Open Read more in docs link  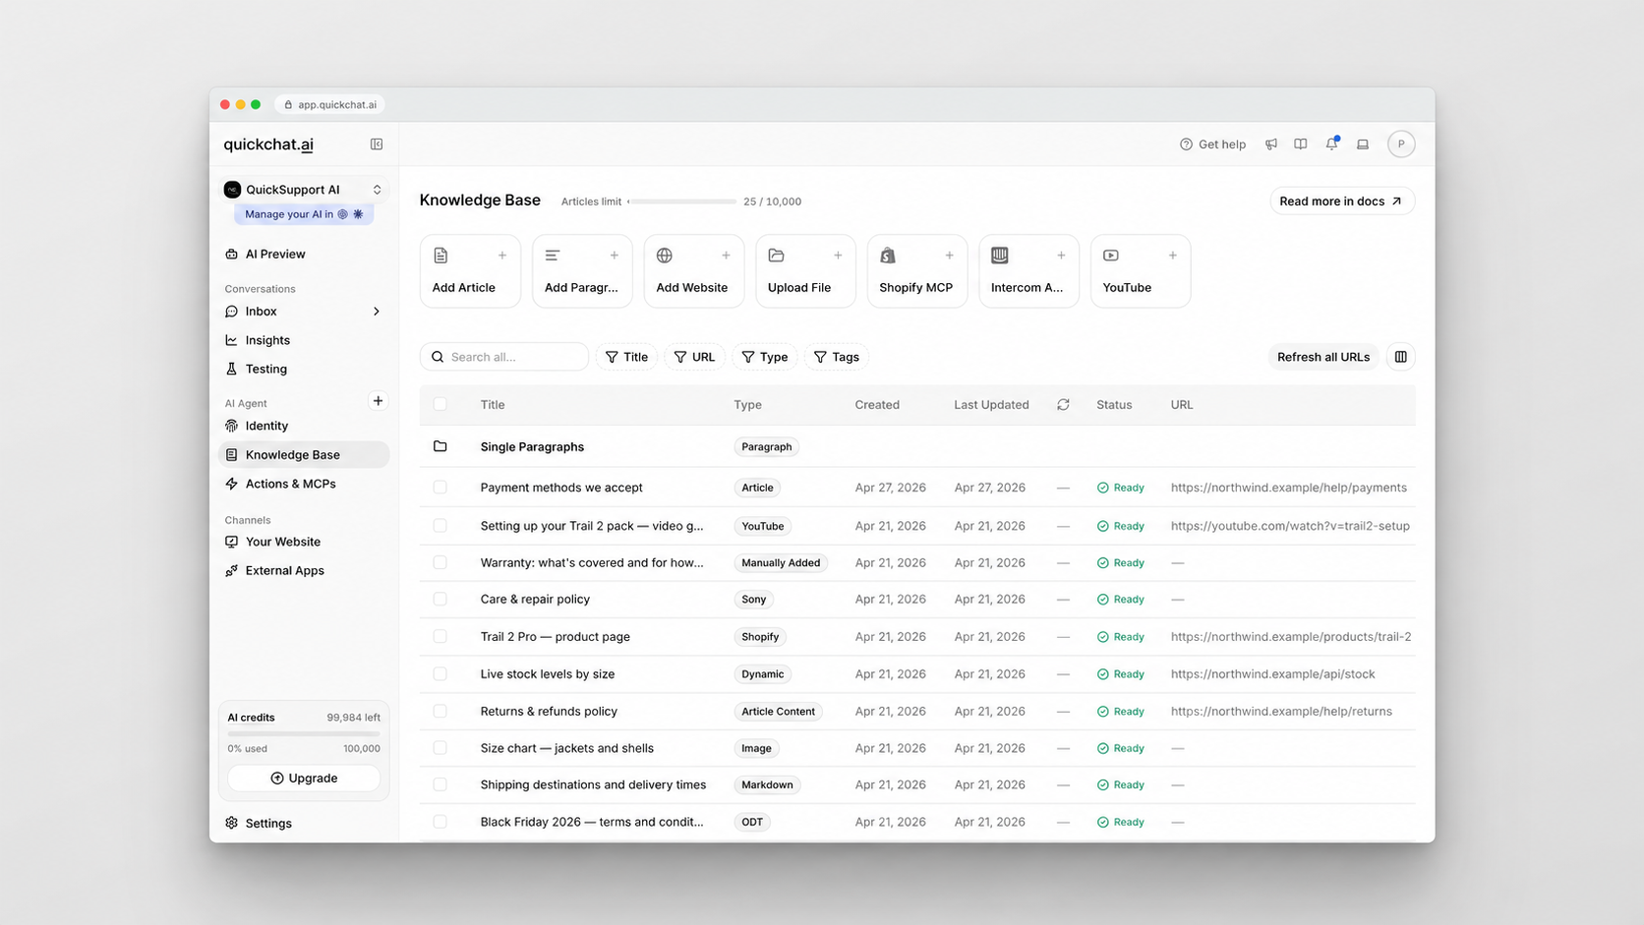1342,202
